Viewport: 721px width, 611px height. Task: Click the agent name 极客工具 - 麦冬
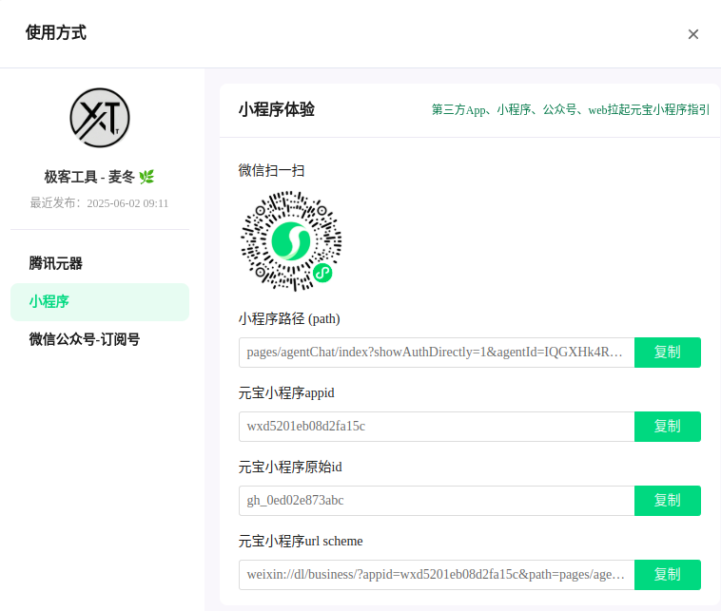click(x=88, y=177)
